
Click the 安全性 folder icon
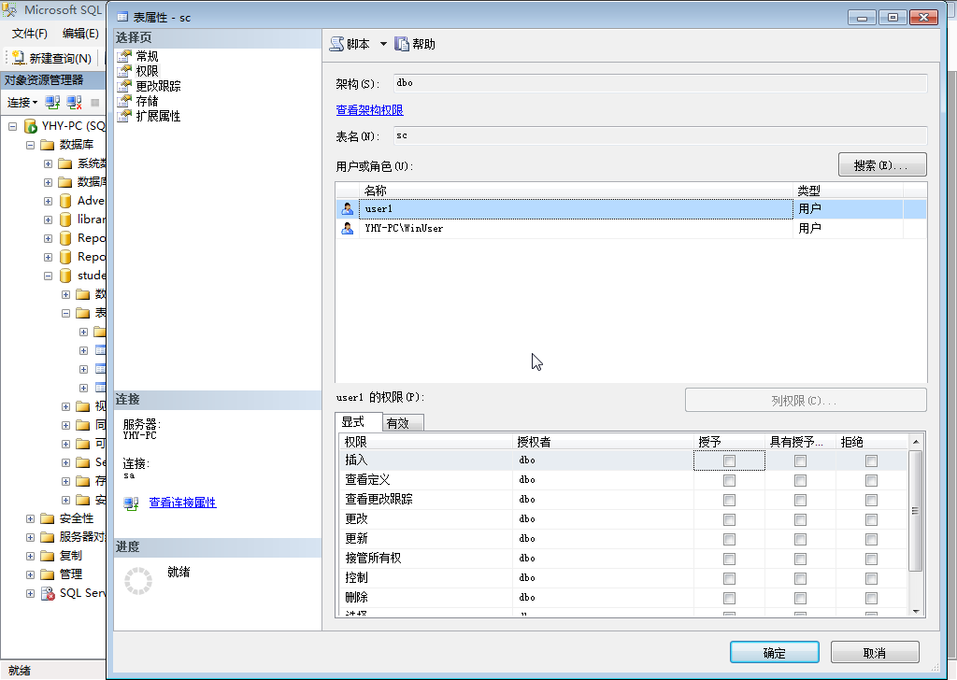click(x=47, y=518)
